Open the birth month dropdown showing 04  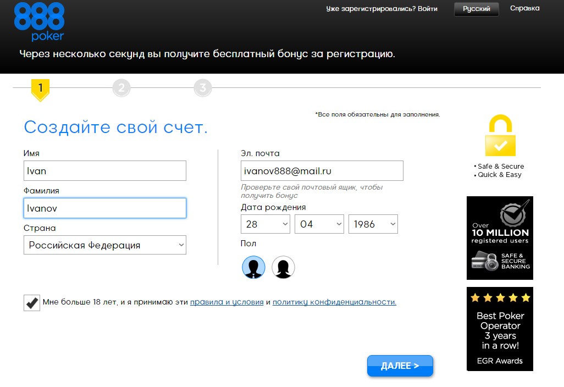(x=319, y=224)
